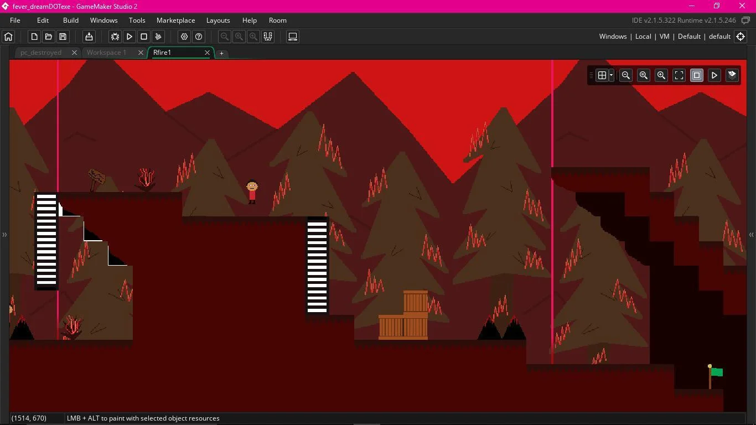Click the workspace zoom out icon in main toolbar
The height and width of the screenshot is (425, 756).
click(x=225, y=37)
